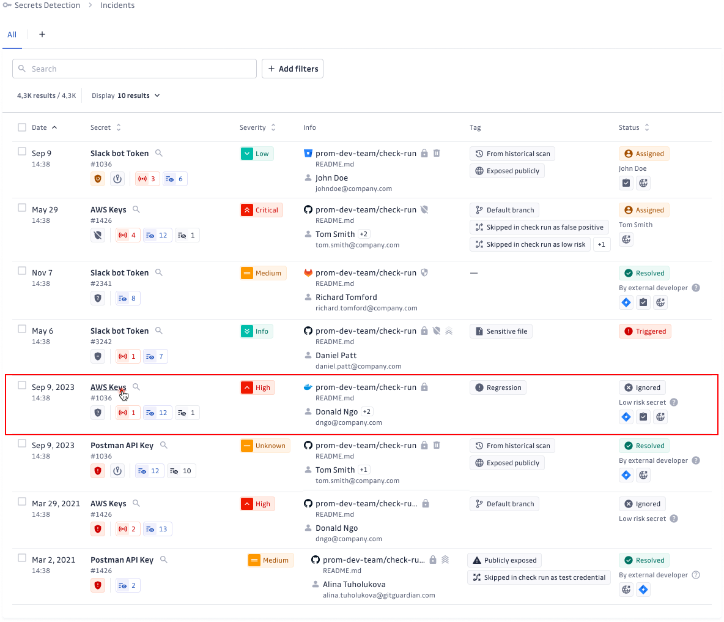Click the globe share icon below Tom Smith's assignment
Viewport: 724px width, 622px height.
pyautogui.click(x=626, y=240)
